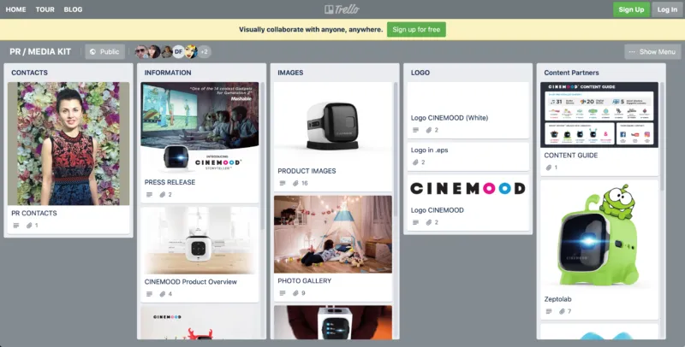The image size is (685, 347).
Task: Click the Public visibility button
Action: point(104,51)
